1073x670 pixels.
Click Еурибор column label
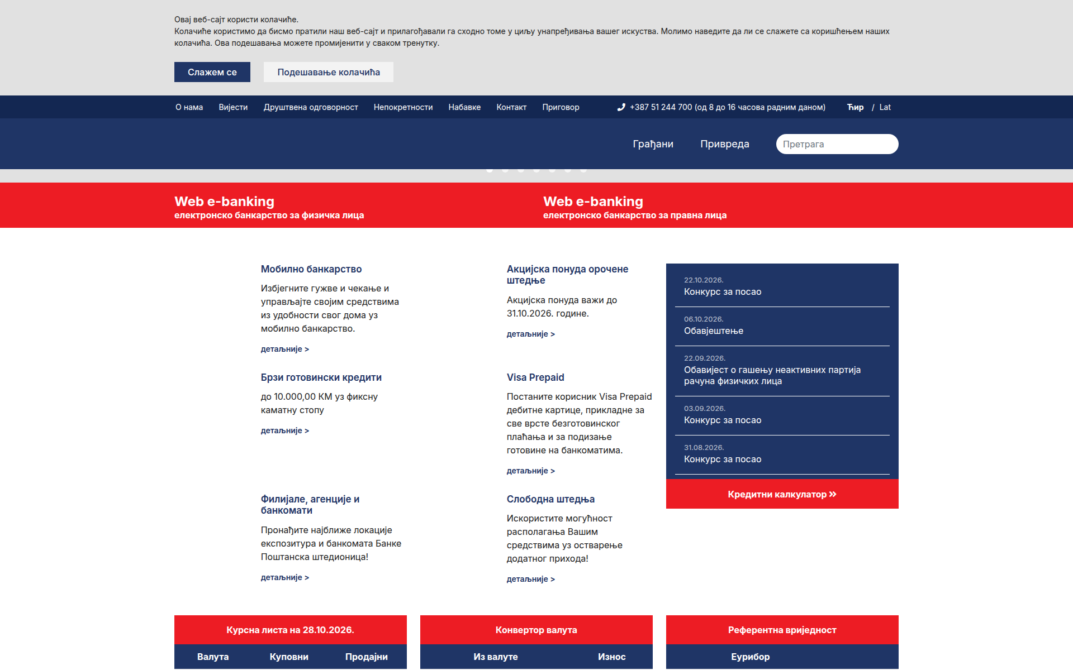point(751,657)
